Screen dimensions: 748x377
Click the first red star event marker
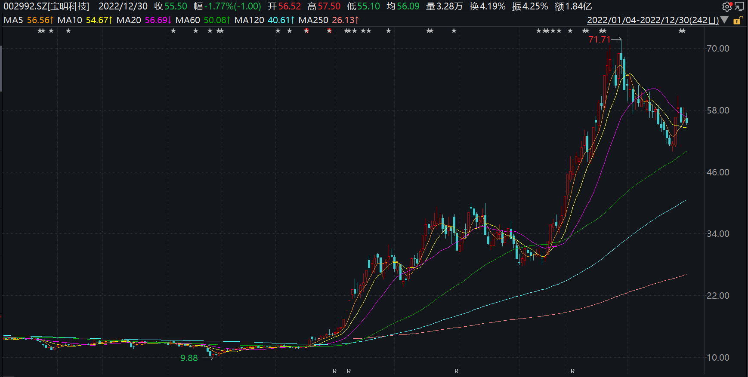click(x=306, y=31)
